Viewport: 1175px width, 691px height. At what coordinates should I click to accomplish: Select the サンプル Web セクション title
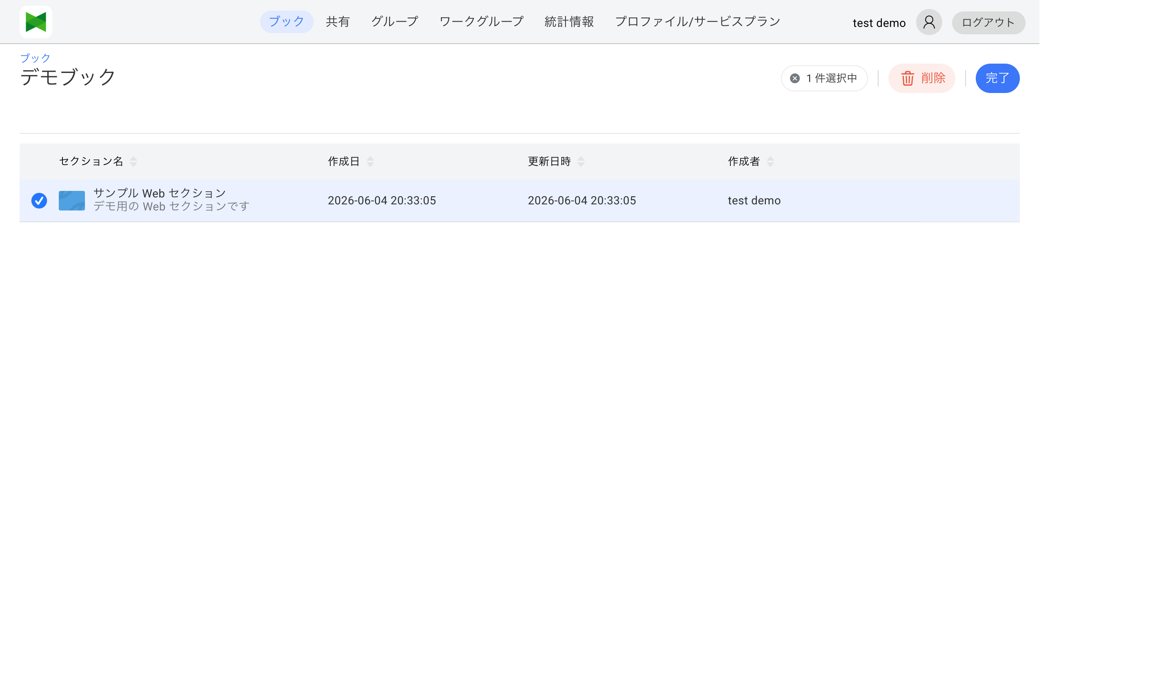160,193
